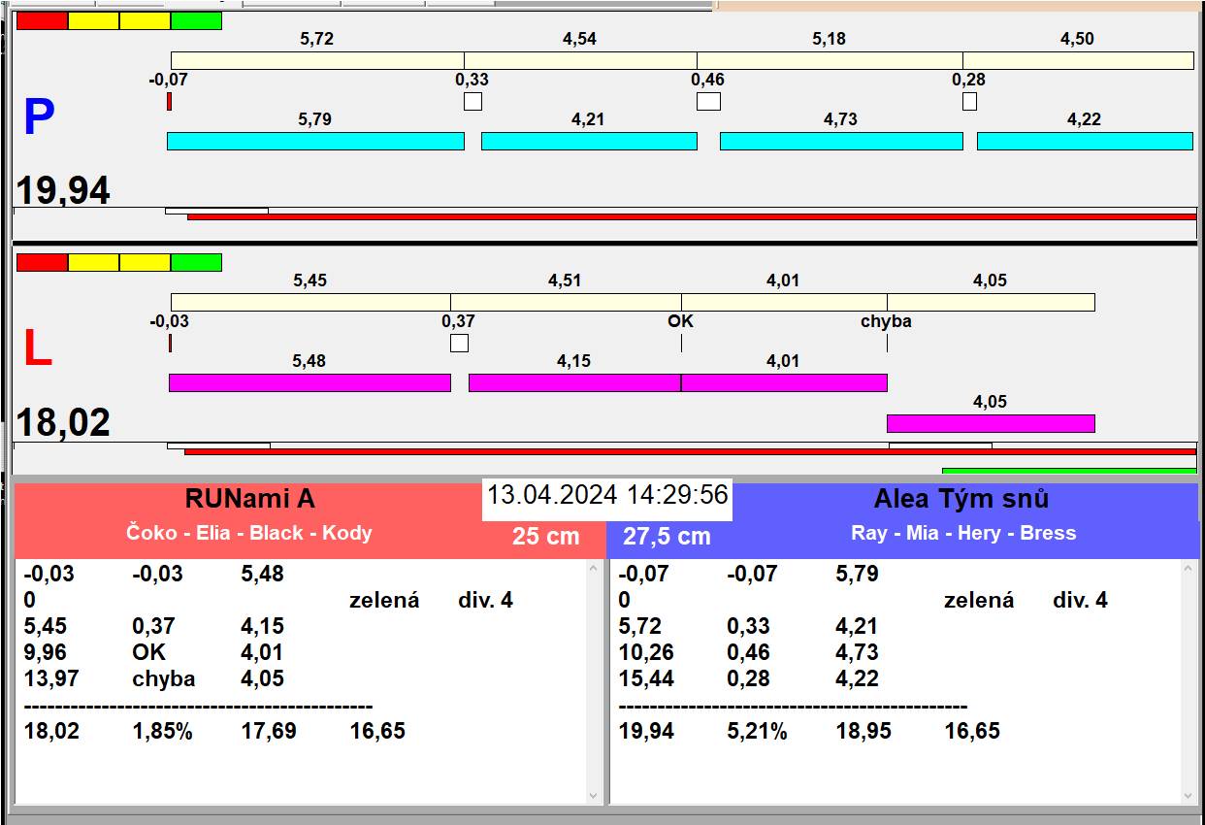
Task: Select the RUNami A team header
Action: click(x=249, y=499)
